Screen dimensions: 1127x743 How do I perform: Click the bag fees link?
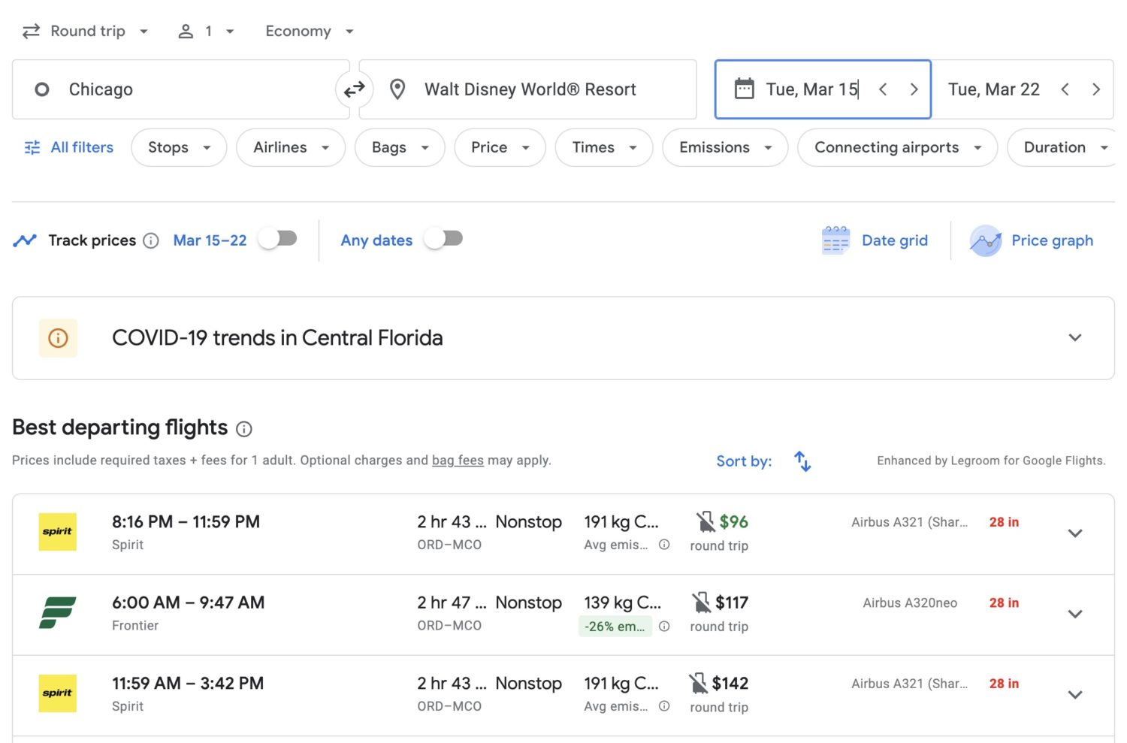tap(458, 460)
